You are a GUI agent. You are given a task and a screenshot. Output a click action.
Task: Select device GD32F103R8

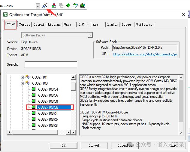[x=48, y=126]
